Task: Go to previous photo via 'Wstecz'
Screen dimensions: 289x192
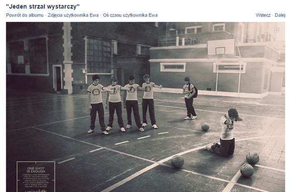Action: [x=263, y=15]
